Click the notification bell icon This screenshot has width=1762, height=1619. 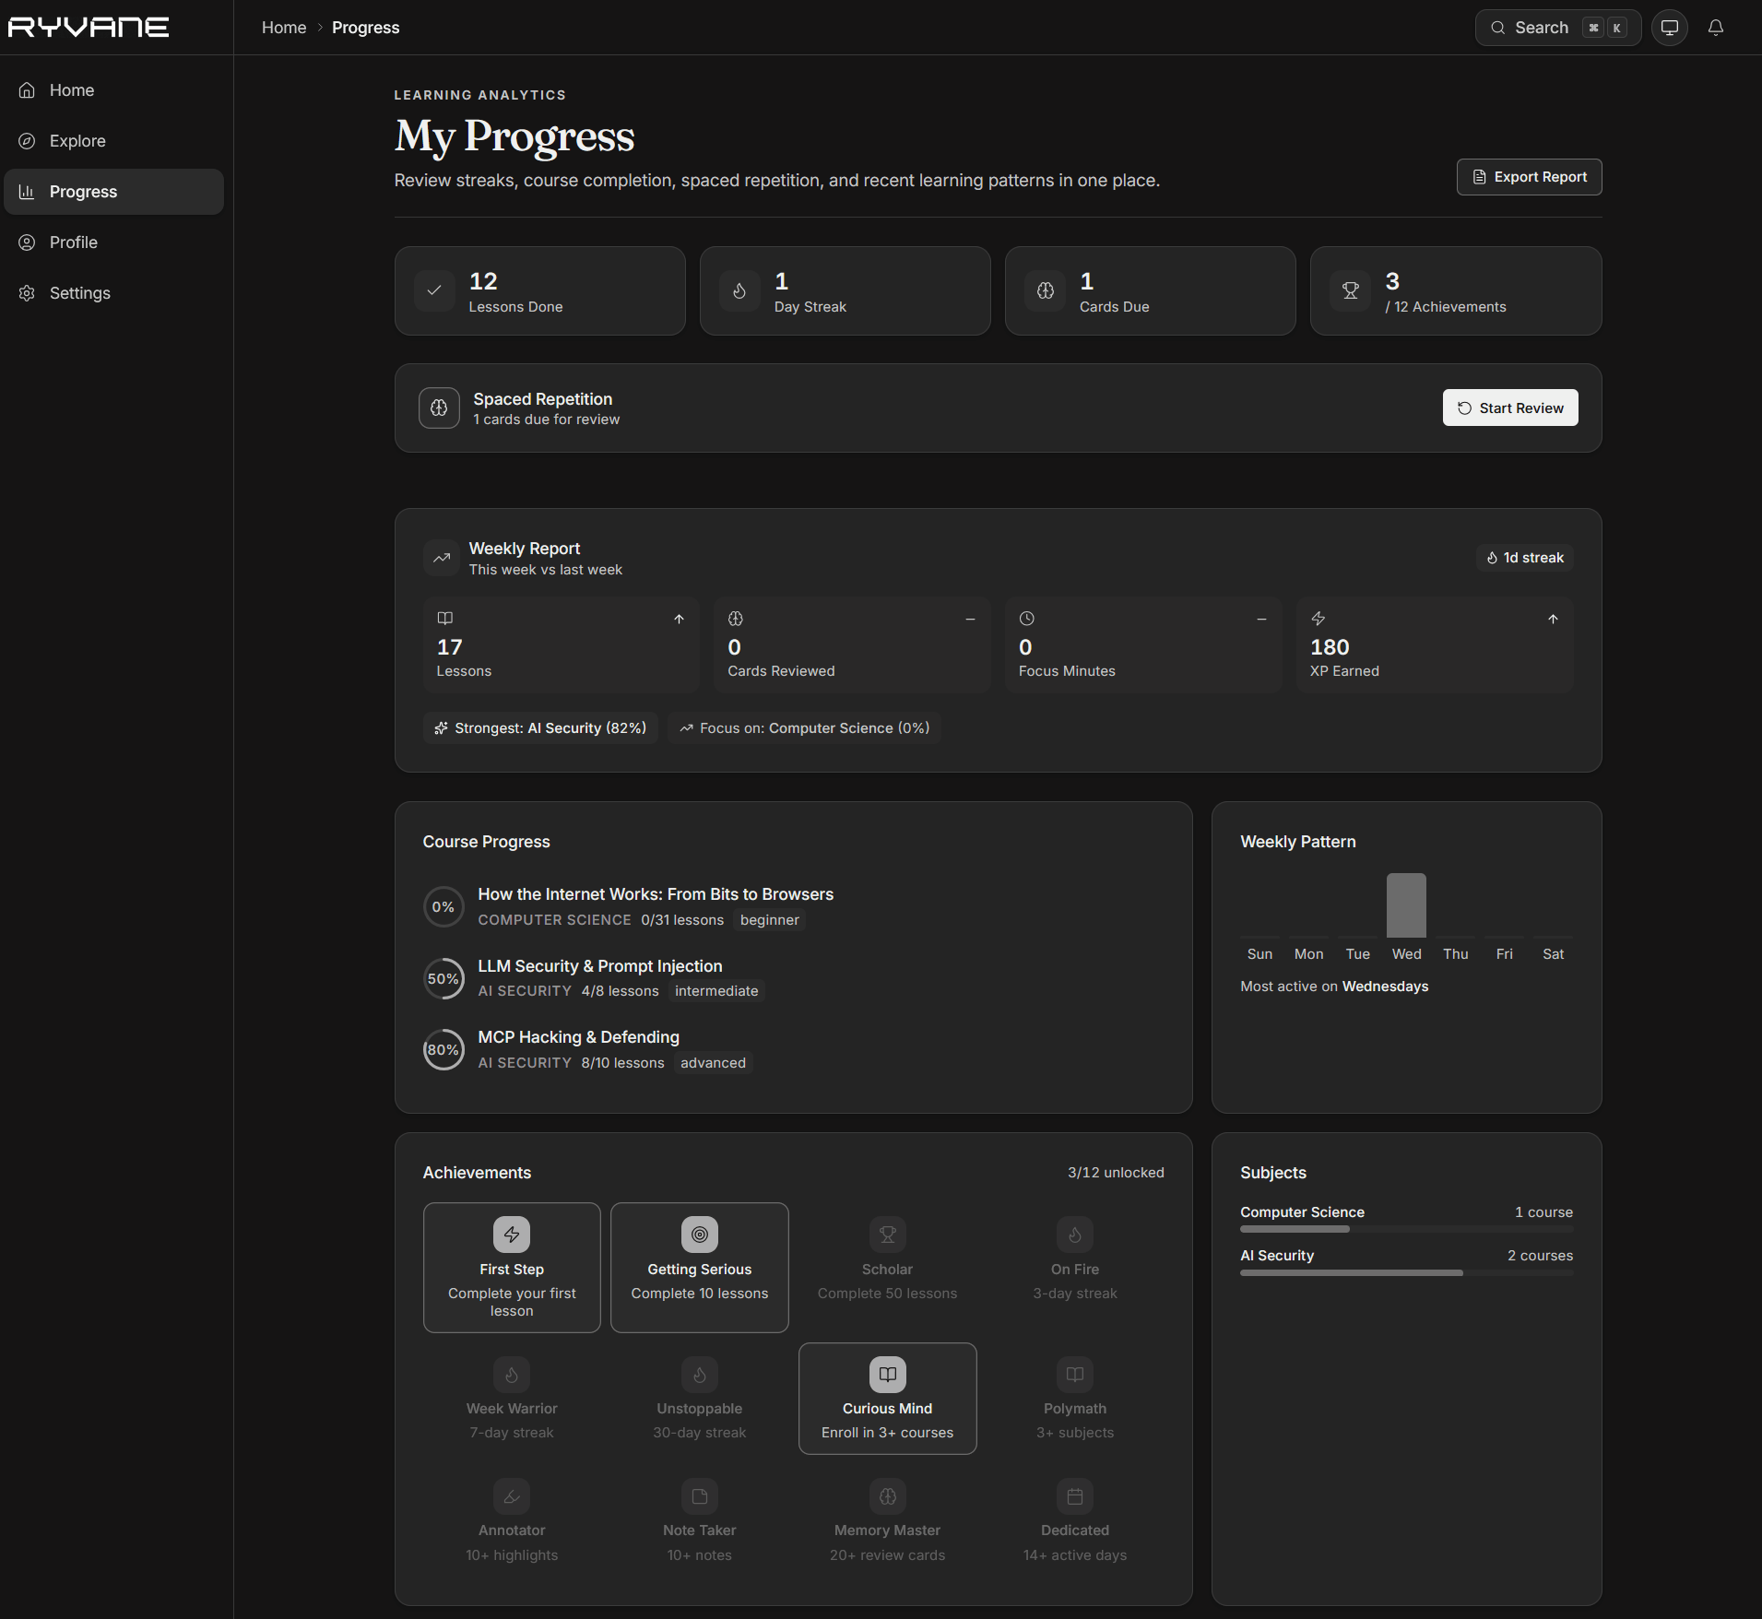pos(1715,28)
